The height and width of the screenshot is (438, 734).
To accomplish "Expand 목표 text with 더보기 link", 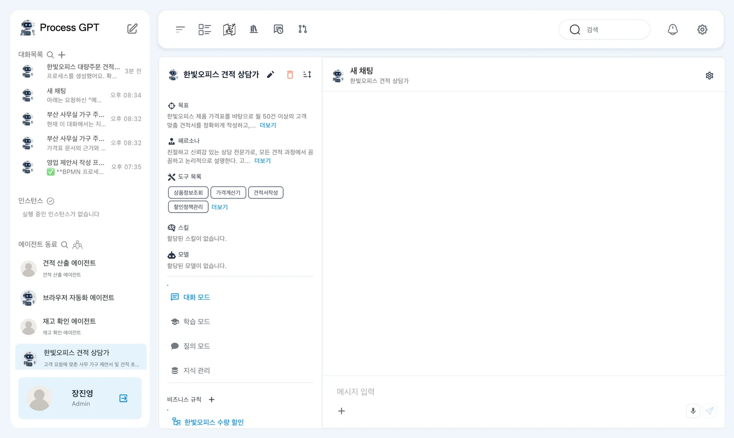I will tap(268, 125).
